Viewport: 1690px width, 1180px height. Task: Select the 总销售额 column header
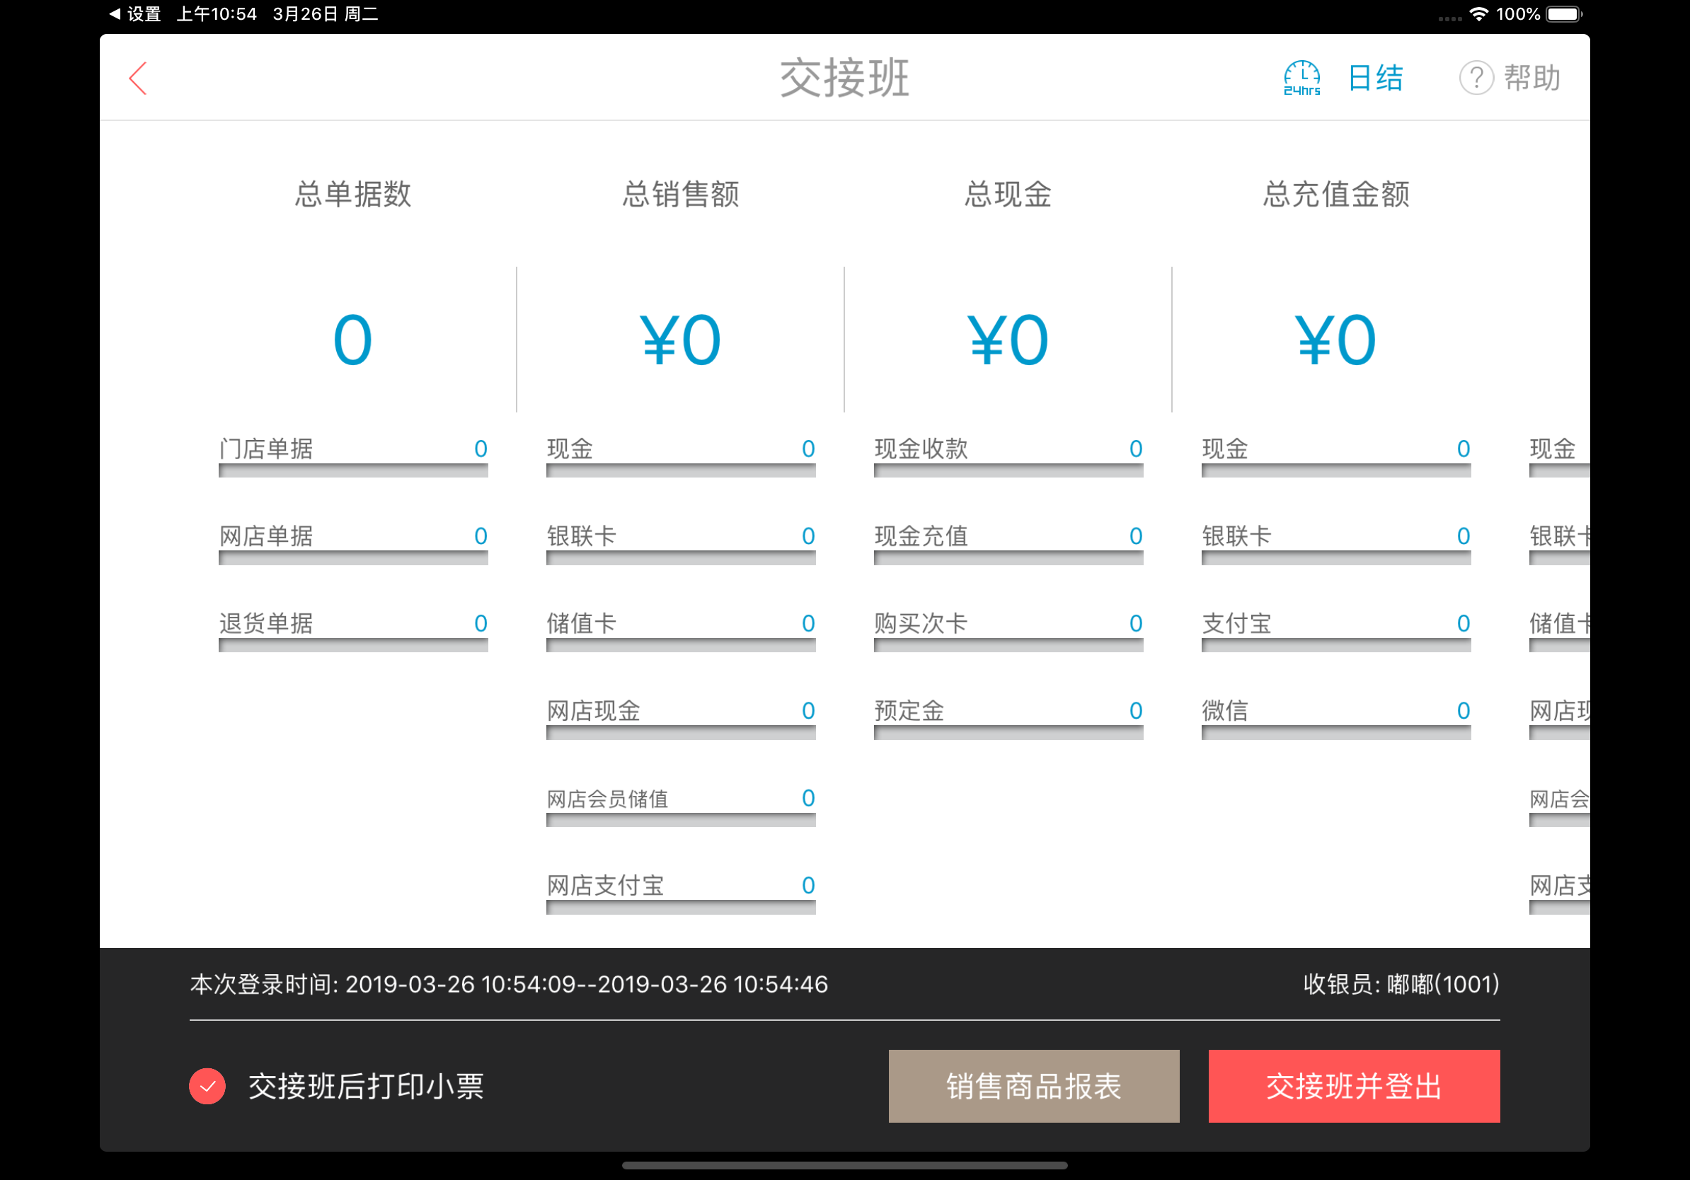[680, 195]
